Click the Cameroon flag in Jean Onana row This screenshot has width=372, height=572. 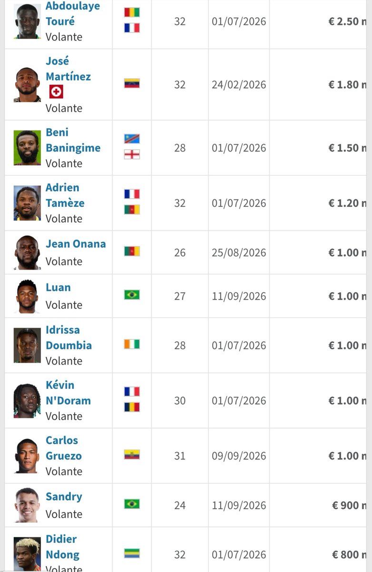(132, 251)
